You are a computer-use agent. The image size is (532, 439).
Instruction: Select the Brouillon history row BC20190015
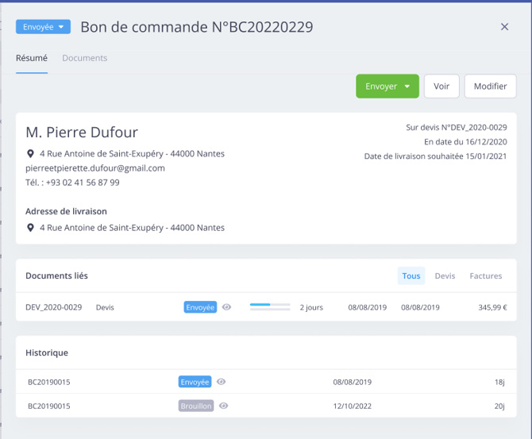[x=49, y=406]
